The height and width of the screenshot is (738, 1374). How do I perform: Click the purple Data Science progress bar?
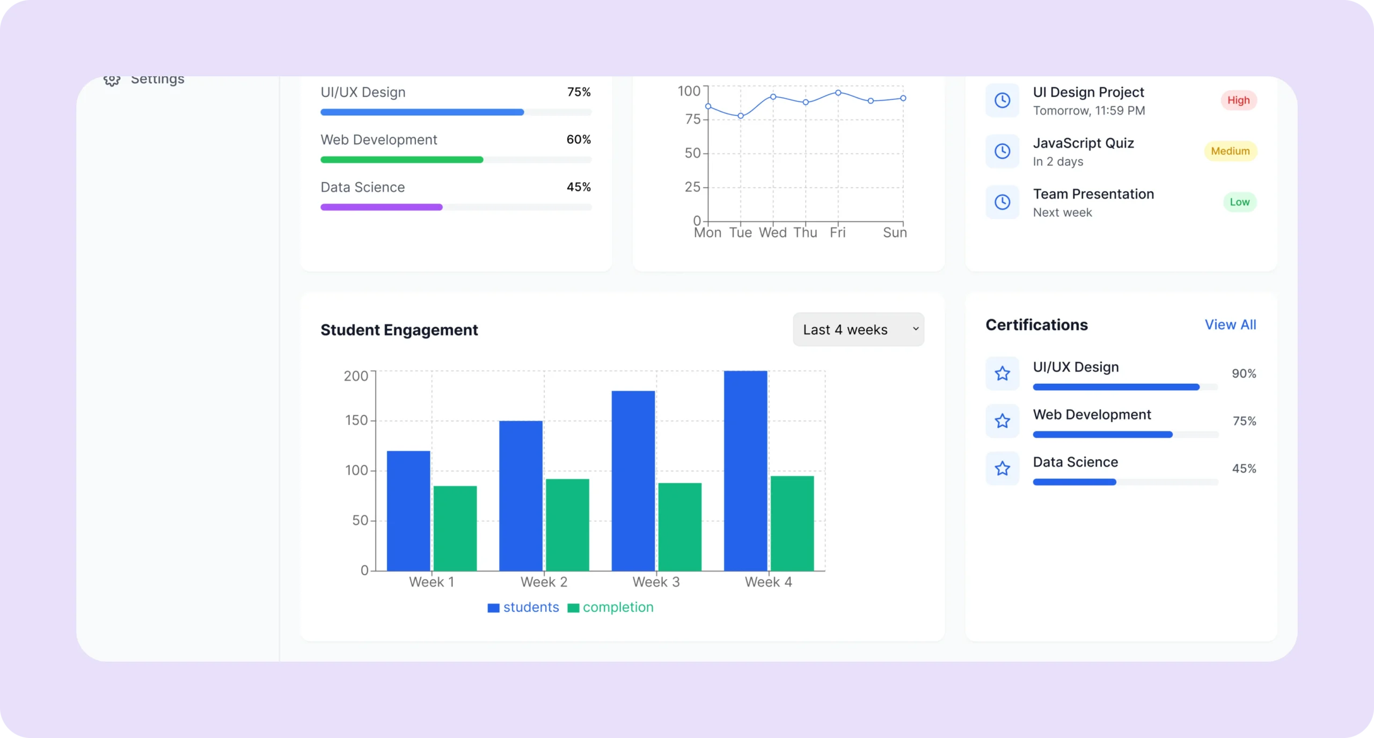coord(382,207)
